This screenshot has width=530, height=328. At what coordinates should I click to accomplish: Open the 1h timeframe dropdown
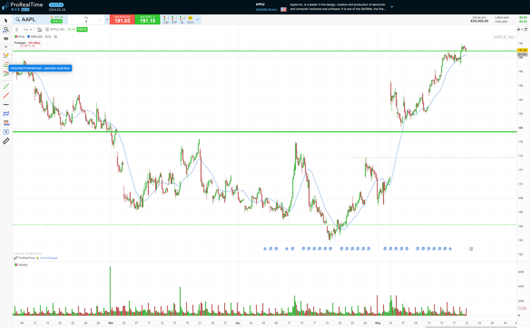(x=26, y=30)
